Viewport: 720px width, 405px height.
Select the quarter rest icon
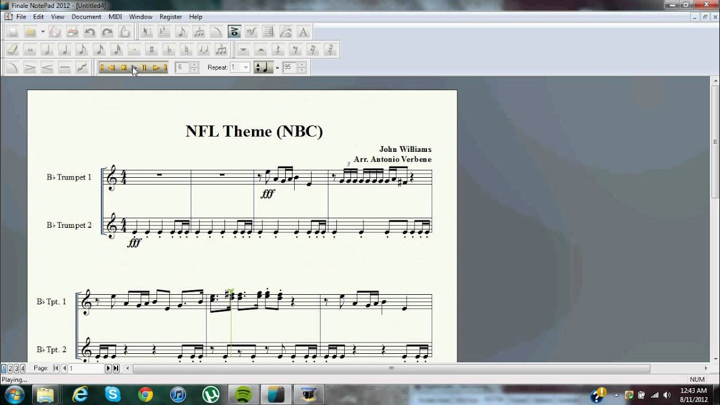click(278, 49)
